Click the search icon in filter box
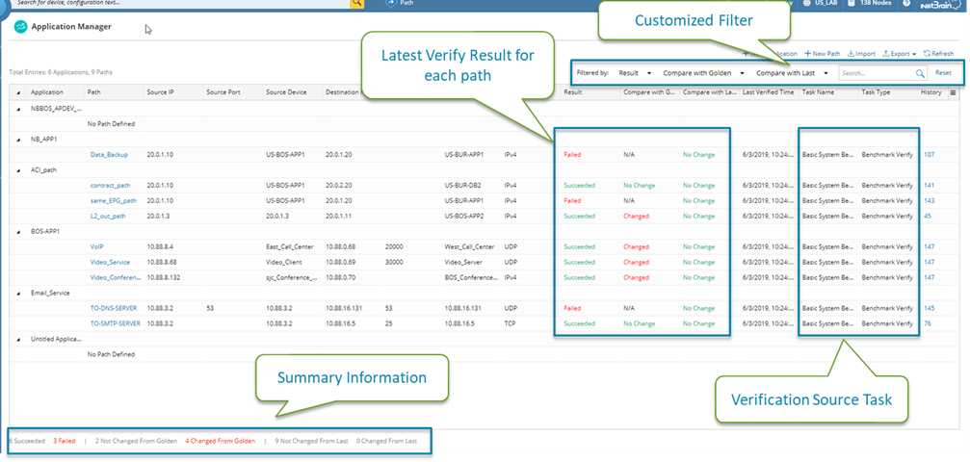 click(919, 73)
